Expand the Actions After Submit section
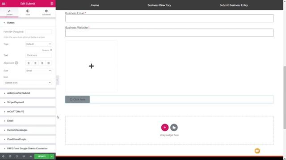The height and width of the screenshot is (160, 286). pyautogui.click(x=28, y=93)
